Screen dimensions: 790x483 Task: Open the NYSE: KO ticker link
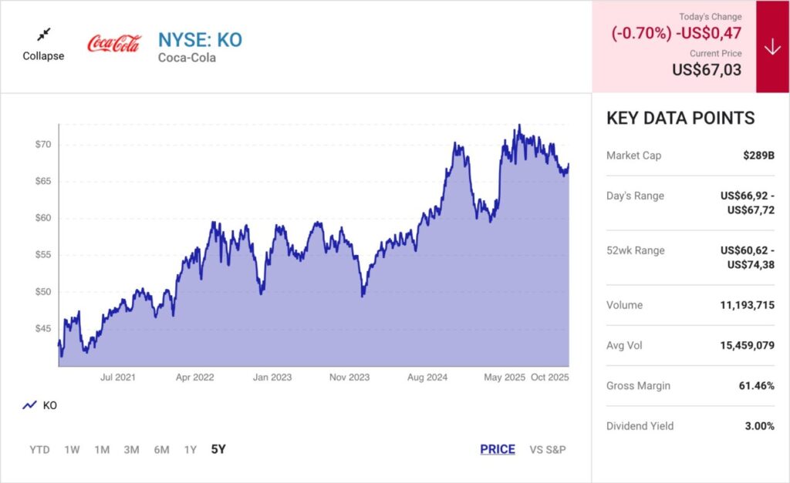[200, 39]
